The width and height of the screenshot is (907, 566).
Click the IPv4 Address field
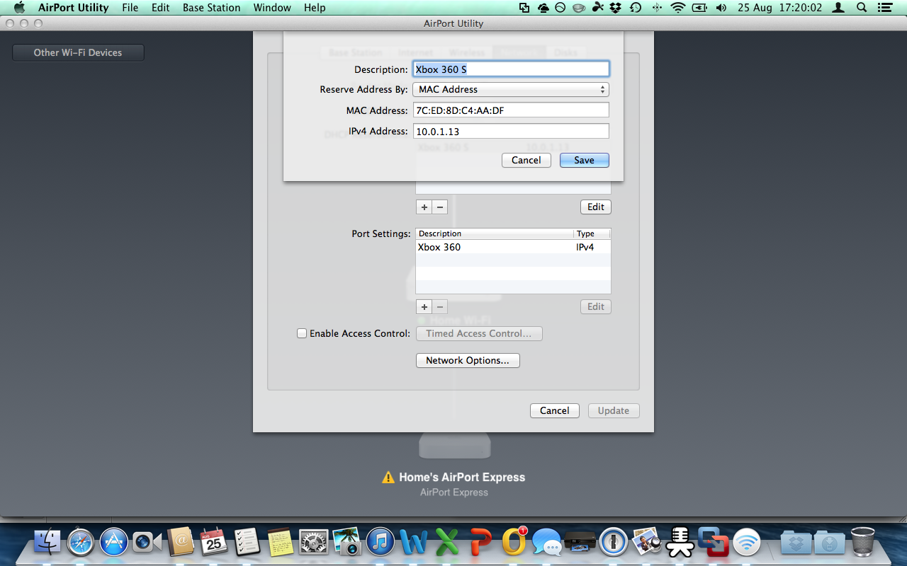(x=511, y=131)
